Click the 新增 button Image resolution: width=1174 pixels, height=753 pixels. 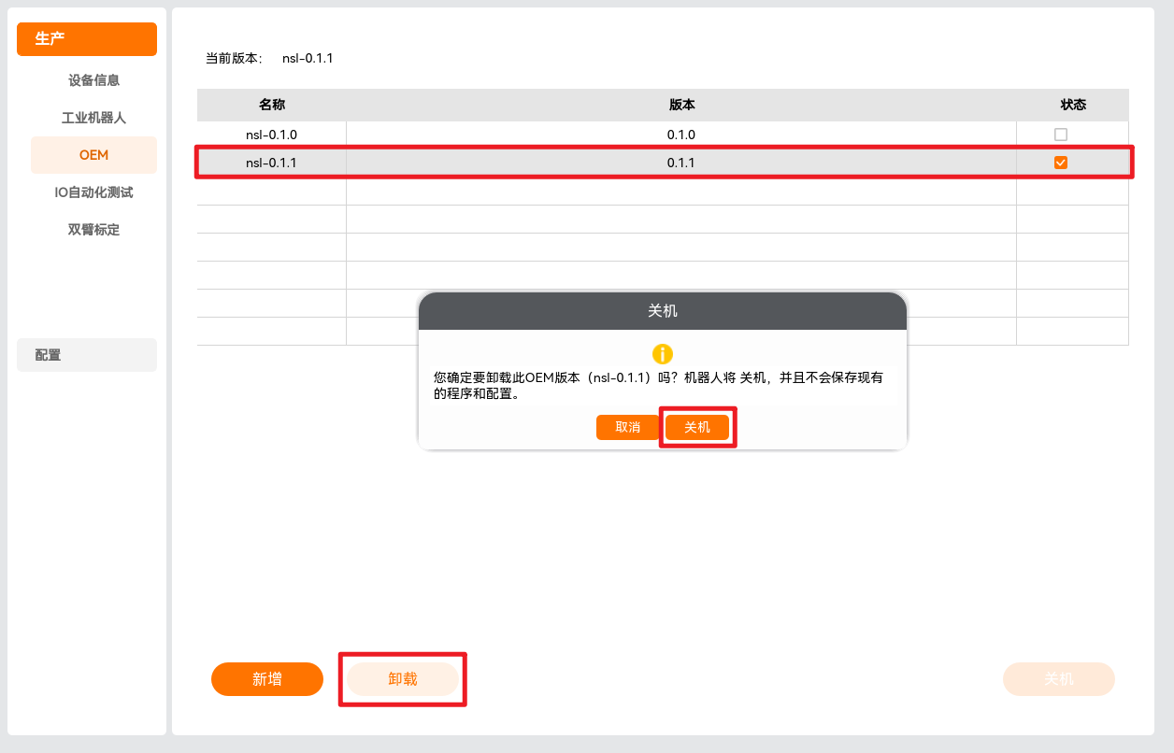coord(267,679)
